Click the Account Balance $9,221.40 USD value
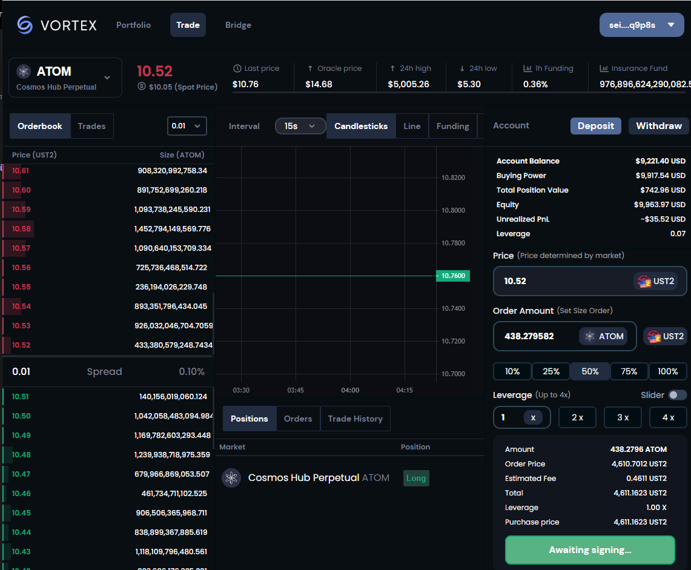Screen dimensions: 691x570 660,161
